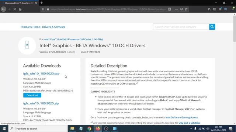The height and width of the screenshot is (132, 236).
Task: Click the Firefox address bar URL
Action: [108, 9]
